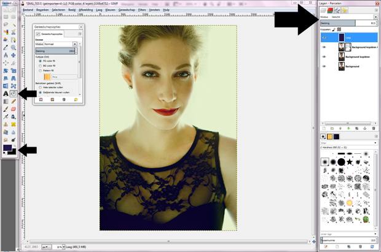Select the Blend gradient tool
Image resolution: width=381 pixels, height=252 pixels.
coord(6,101)
